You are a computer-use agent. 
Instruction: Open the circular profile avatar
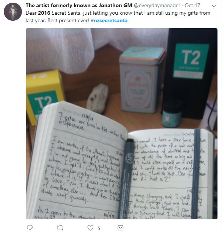point(13,12)
